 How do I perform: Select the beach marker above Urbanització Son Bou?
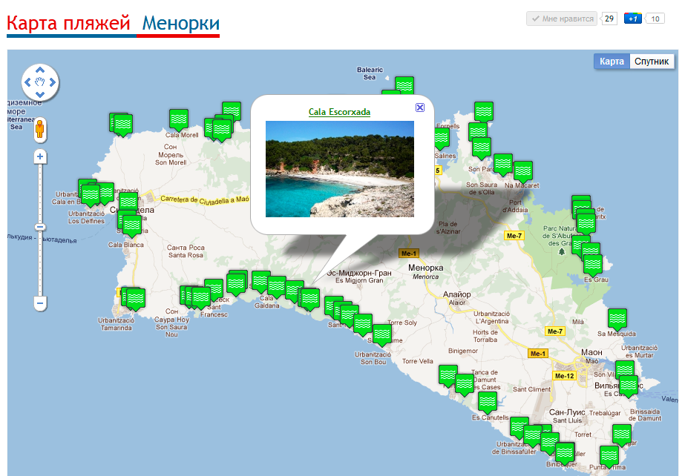382,334
